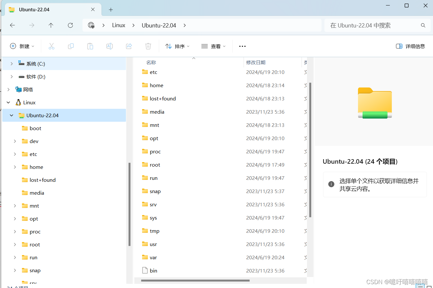Click the Share icon in toolbar
The image size is (433, 288).
tap(129, 46)
